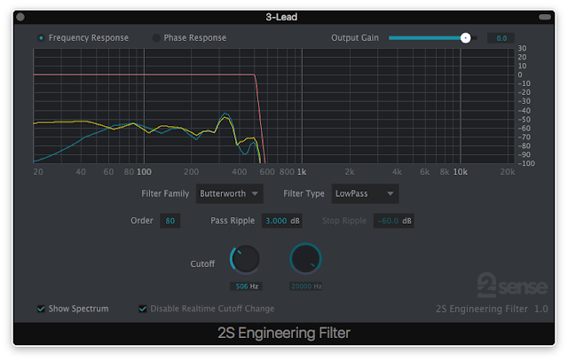Viewport: 568px width, 361px height.
Task: Click the Order field showing 80
Action: click(170, 221)
